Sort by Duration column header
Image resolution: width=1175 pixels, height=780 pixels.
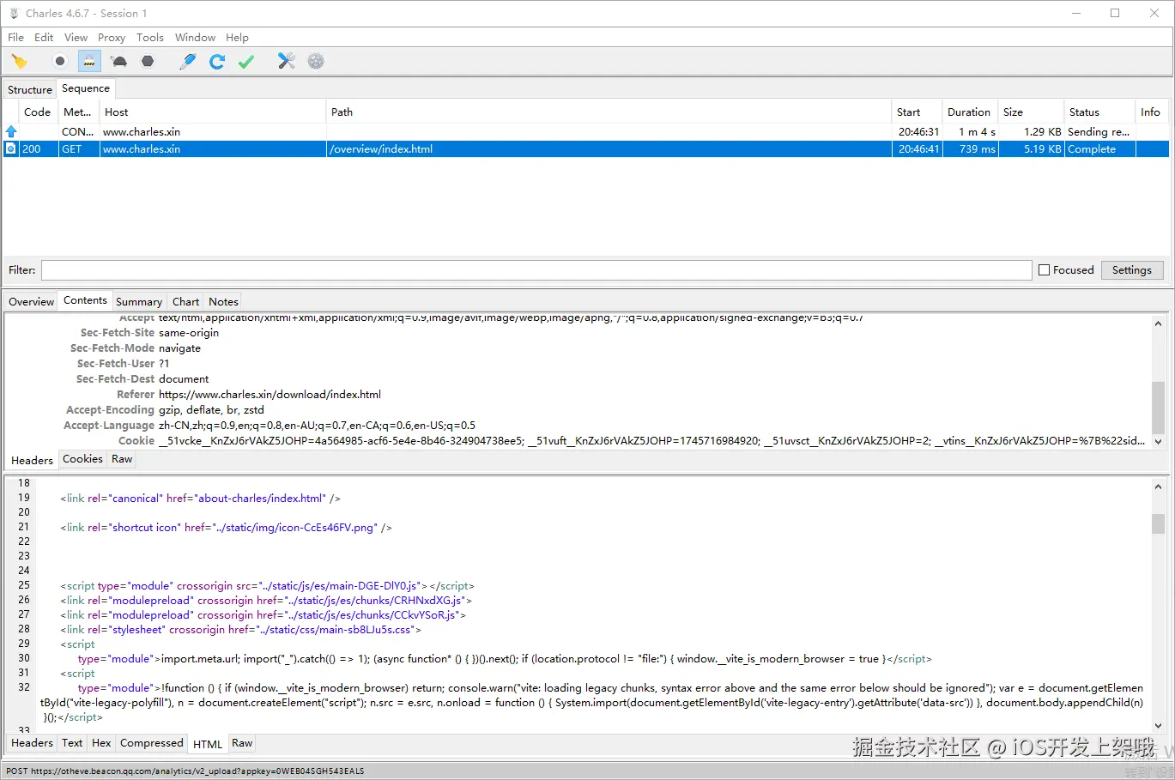[970, 112]
